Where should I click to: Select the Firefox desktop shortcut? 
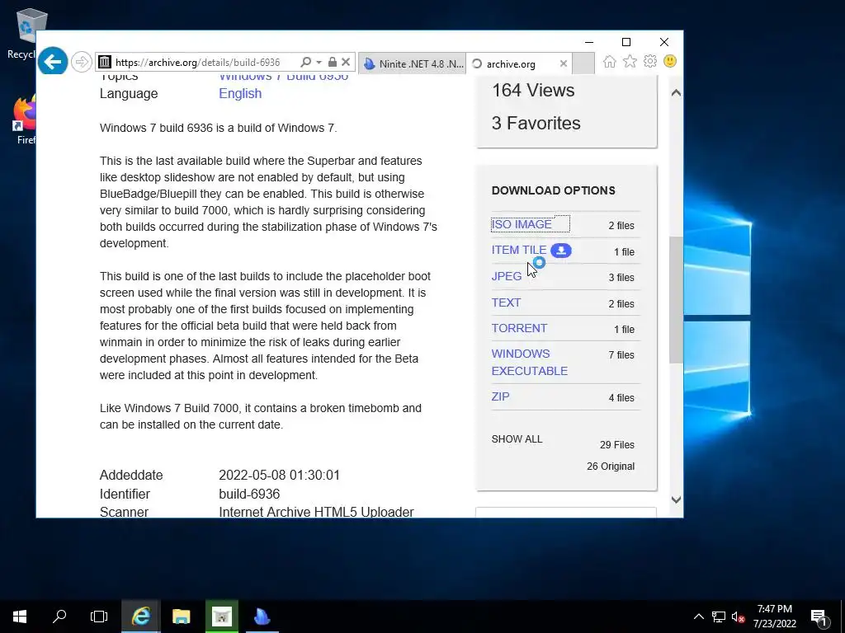click(26, 121)
